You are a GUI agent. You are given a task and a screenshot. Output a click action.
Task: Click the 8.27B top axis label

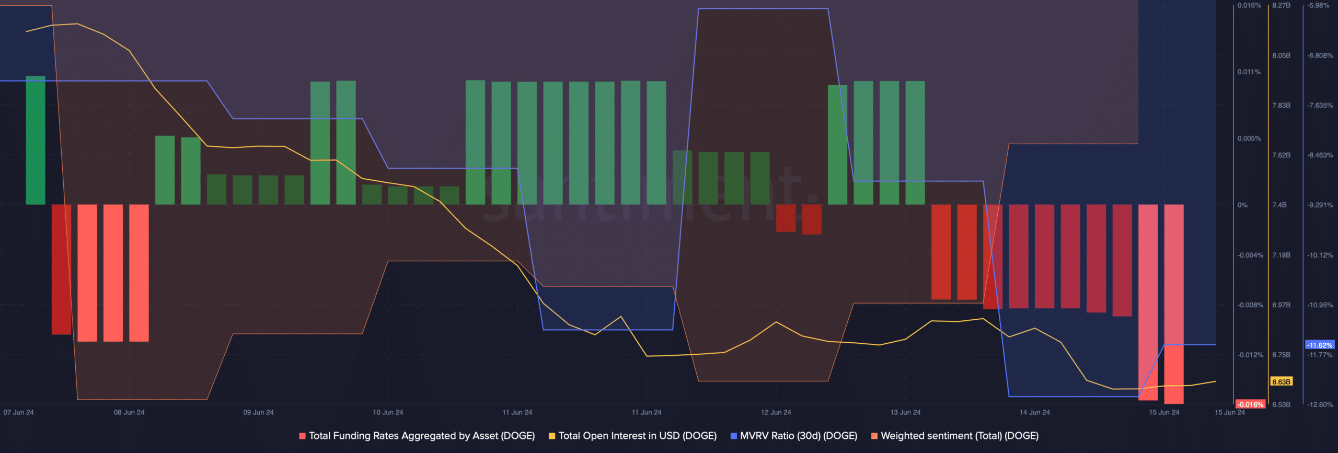tap(1281, 5)
